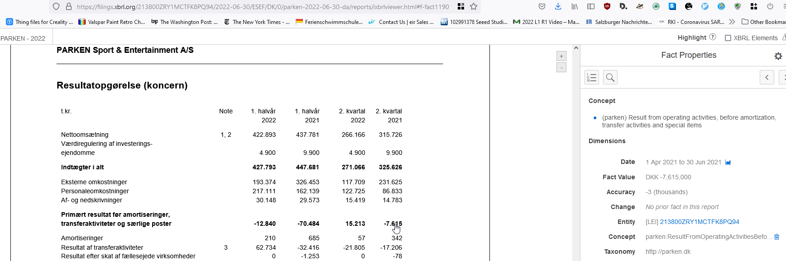Click the concept parken:ResultFromOperatingActivities text
Image resolution: width=786 pixels, height=261 pixels.
click(x=709, y=237)
